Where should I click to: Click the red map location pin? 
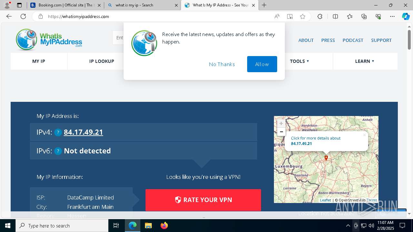326,158
